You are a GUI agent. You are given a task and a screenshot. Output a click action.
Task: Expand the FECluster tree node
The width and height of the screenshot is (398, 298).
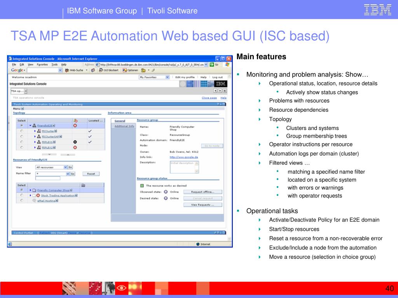point(35,131)
